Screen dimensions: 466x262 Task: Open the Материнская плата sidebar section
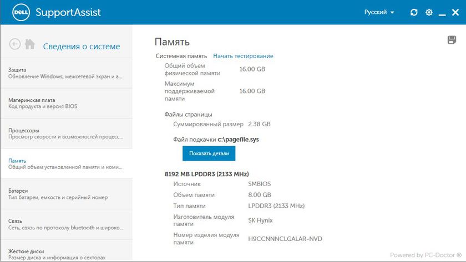[66, 103]
